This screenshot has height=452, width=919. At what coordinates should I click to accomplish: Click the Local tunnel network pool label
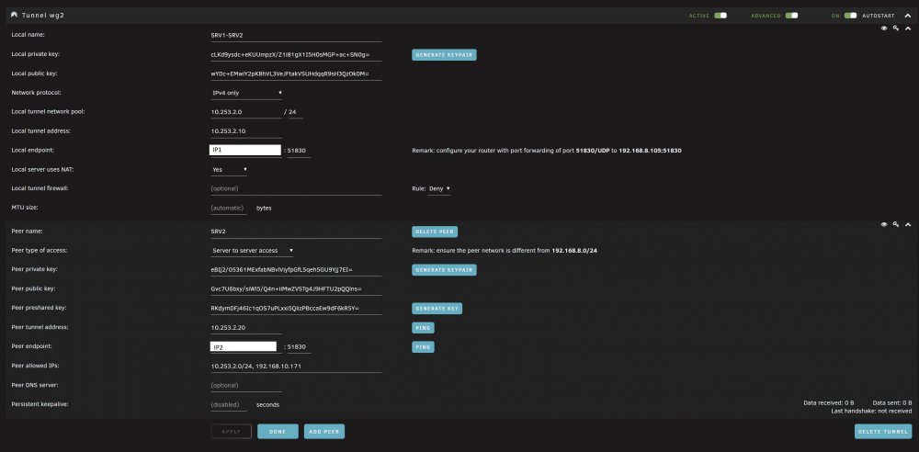(x=49, y=111)
